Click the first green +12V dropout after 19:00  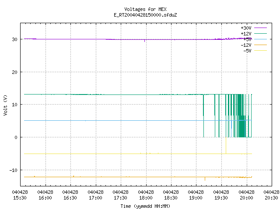tap(203, 115)
